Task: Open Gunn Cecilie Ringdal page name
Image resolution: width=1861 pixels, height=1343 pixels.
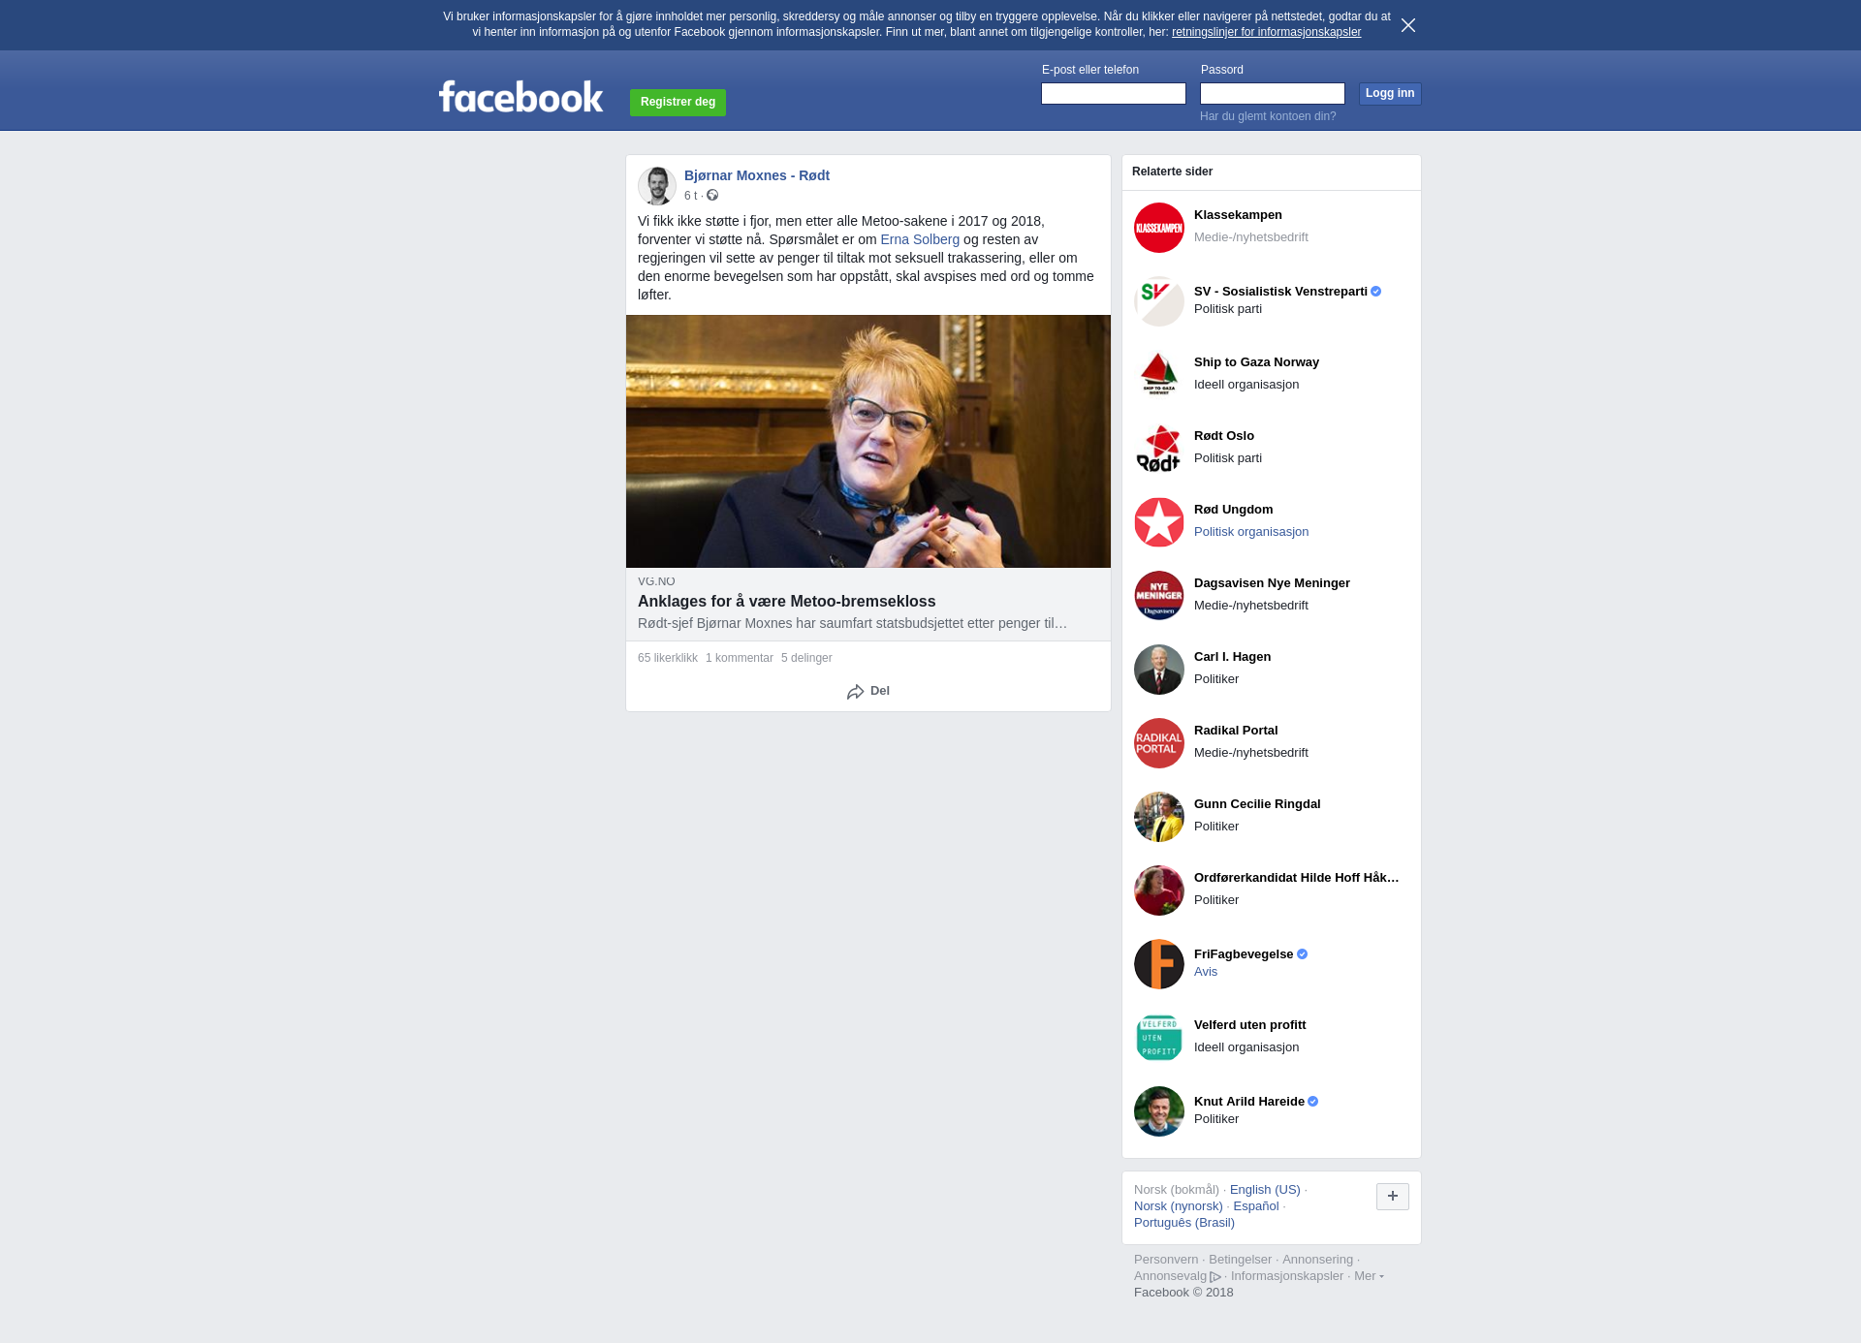Action: coord(1257,804)
